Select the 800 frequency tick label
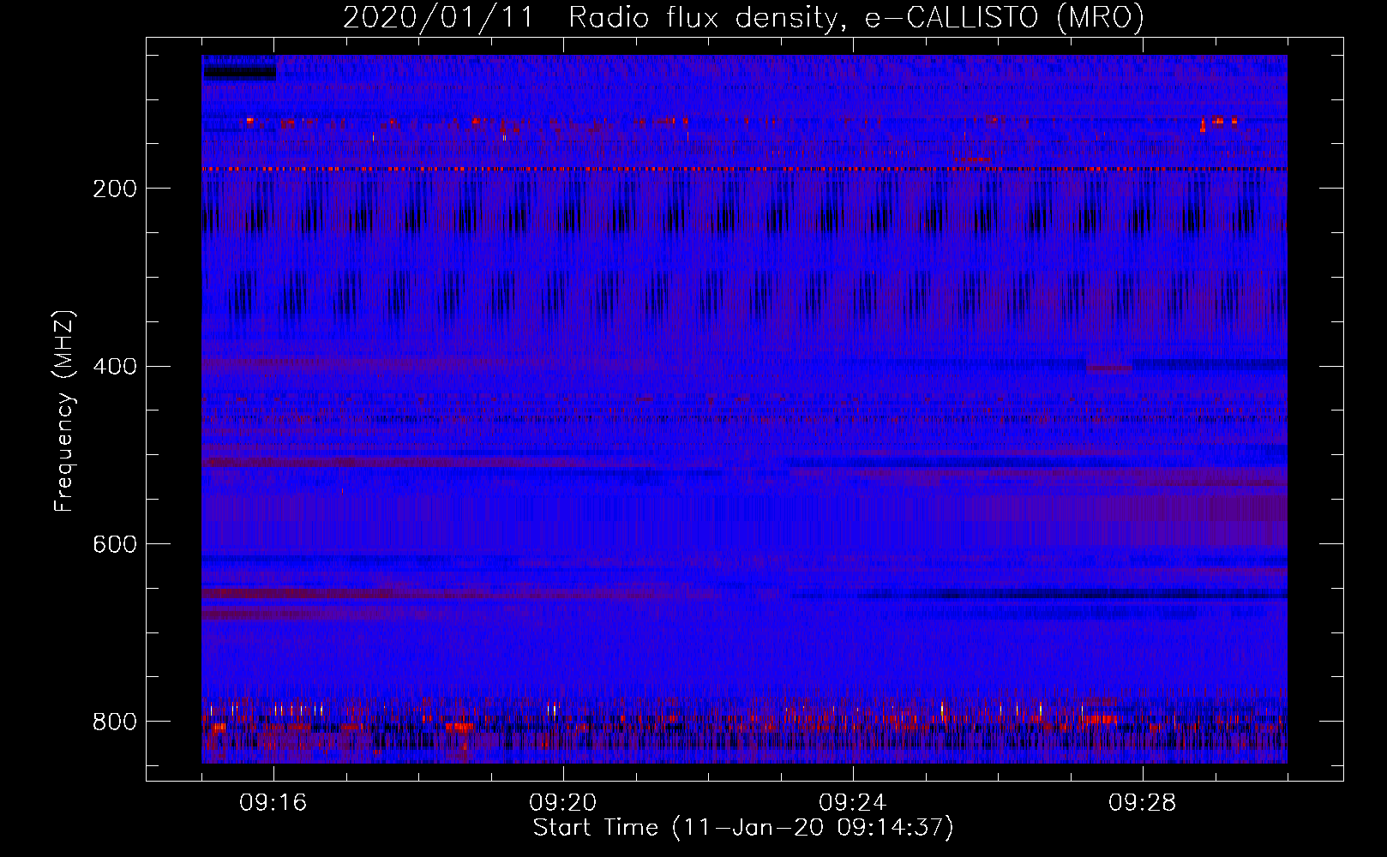This screenshot has height=857, width=1387. click(x=115, y=722)
